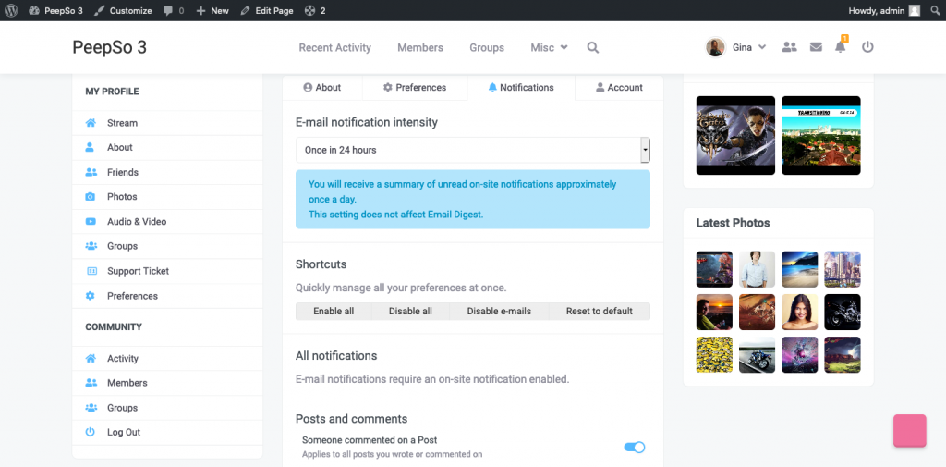
Task: Expand the Misc menu
Action: pos(549,48)
